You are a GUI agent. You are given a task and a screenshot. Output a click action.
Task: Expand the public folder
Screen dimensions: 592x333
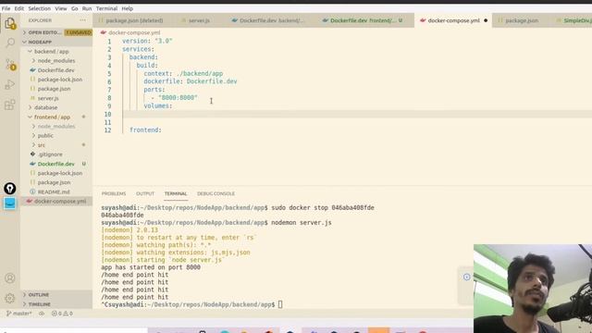[56, 136]
